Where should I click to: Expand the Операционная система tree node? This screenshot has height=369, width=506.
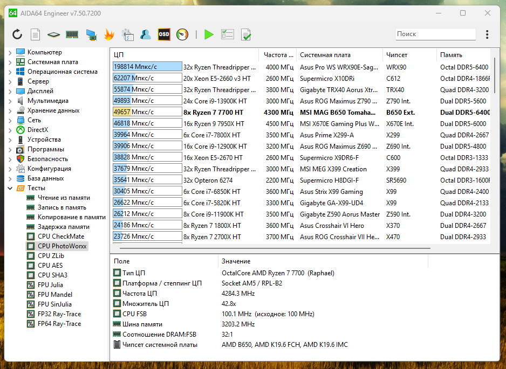[x=10, y=72]
